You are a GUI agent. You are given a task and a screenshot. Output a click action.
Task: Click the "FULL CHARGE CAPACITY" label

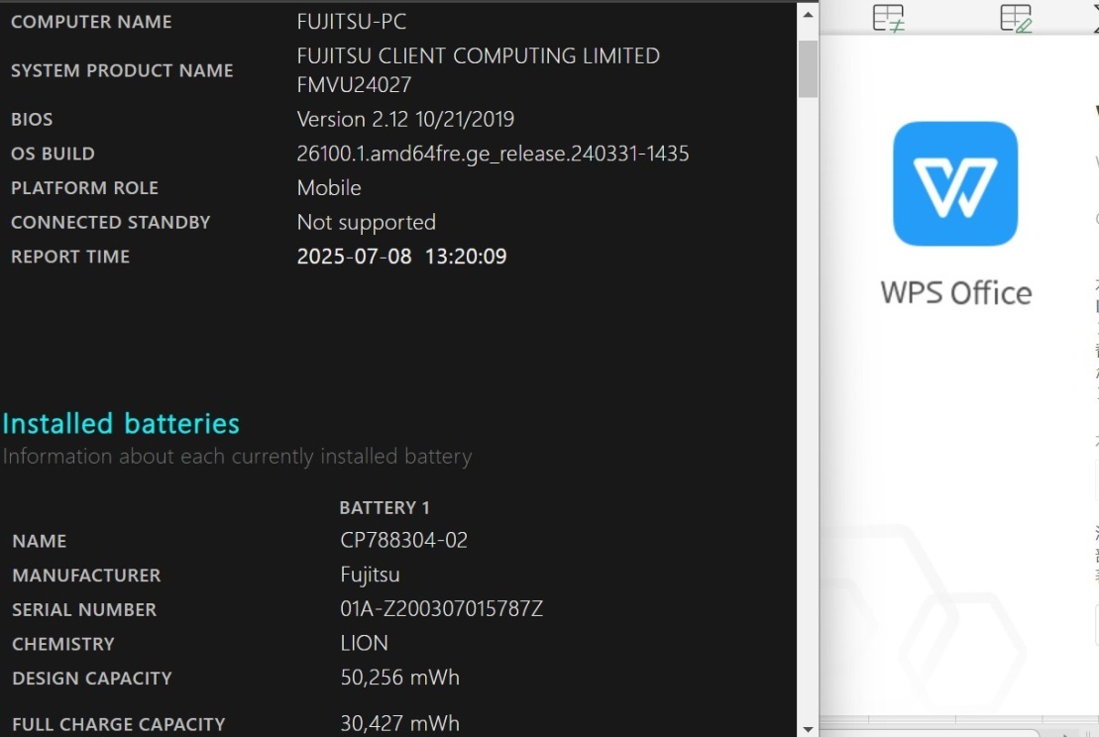pos(119,724)
